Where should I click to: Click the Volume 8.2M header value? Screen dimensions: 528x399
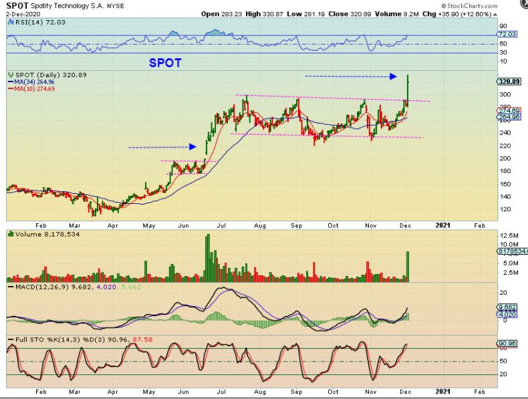tap(397, 14)
